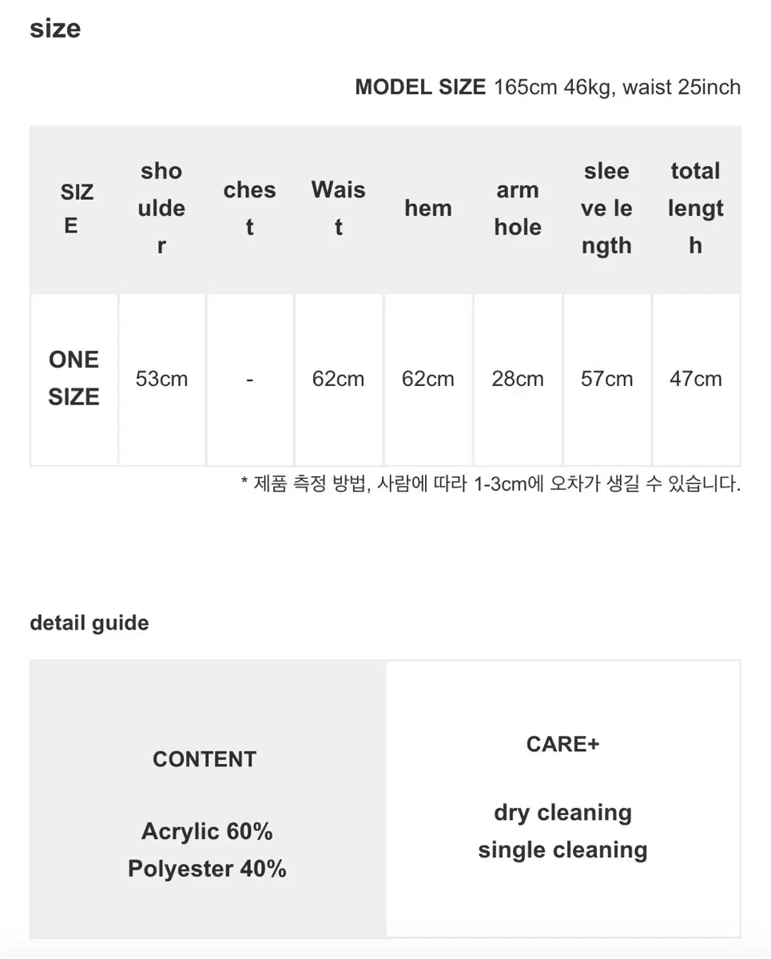Click the 'dry cleaning' care text
771x959 pixels.
pos(563,813)
